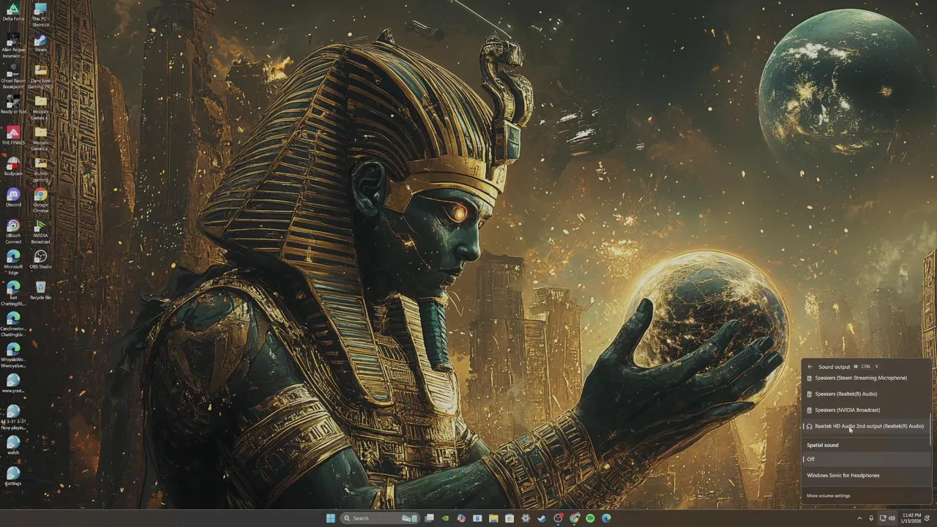The height and width of the screenshot is (527, 937).
Task: Select Speakers (Realtek(R) Audio) output
Action: (866, 394)
